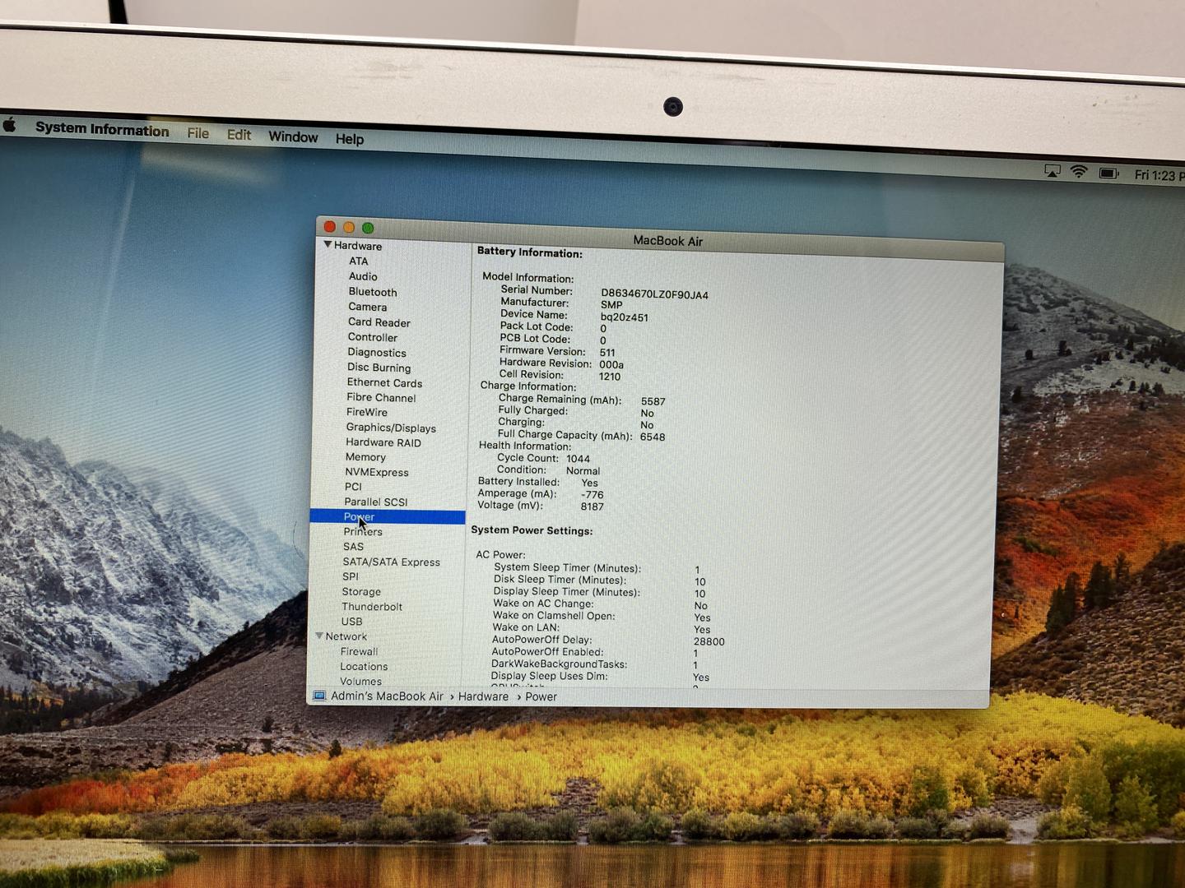Screen dimensions: 1185x888
Task: Click the Condition value Normal
Action: coord(583,471)
